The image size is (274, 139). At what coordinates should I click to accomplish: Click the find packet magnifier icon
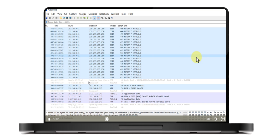75,18
